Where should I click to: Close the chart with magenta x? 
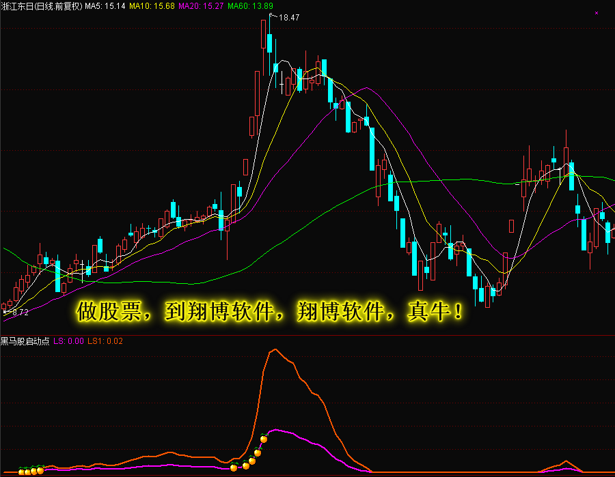click(x=597, y=13)
